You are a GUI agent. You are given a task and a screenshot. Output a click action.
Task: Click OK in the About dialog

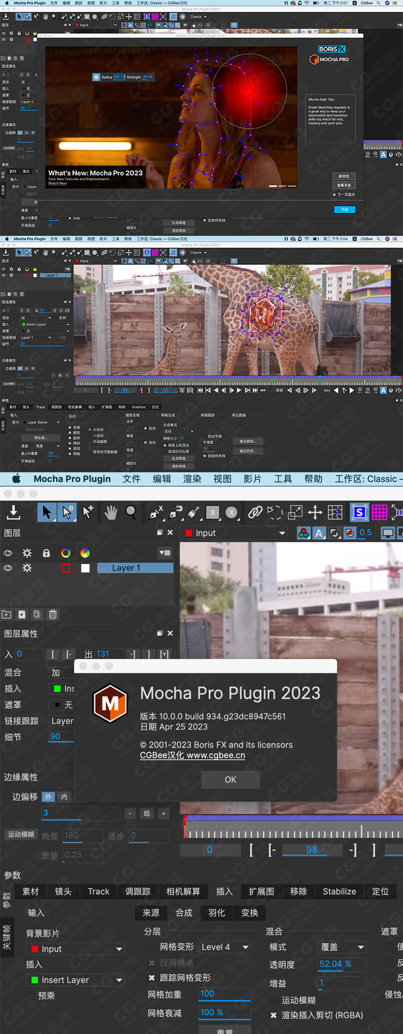point(231,779)
